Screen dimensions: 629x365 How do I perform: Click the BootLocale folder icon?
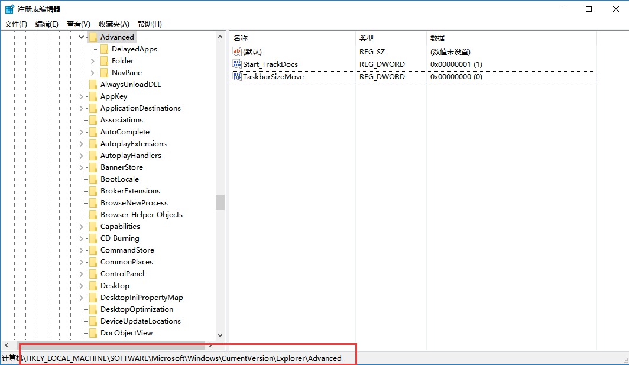click(93, 179)
